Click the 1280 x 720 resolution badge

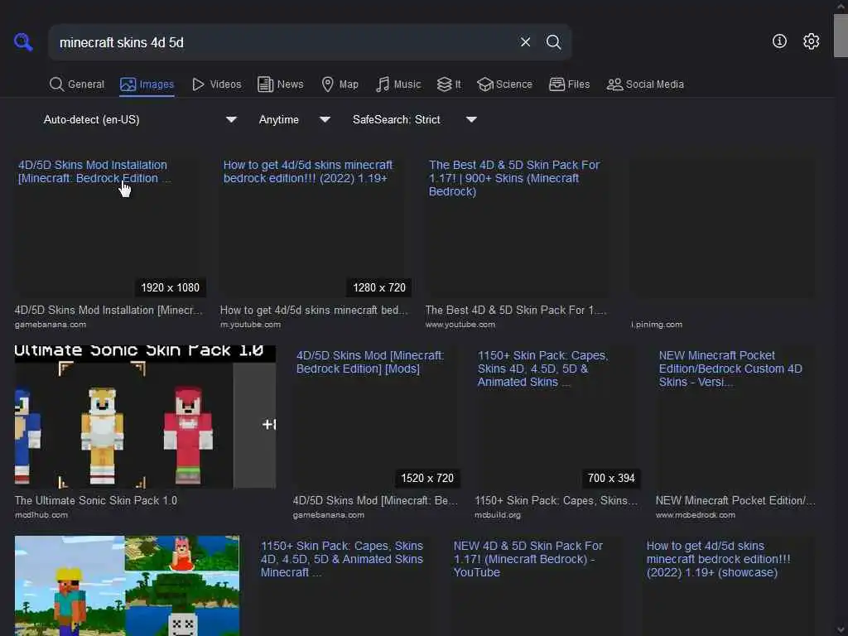tap(379, 287)
